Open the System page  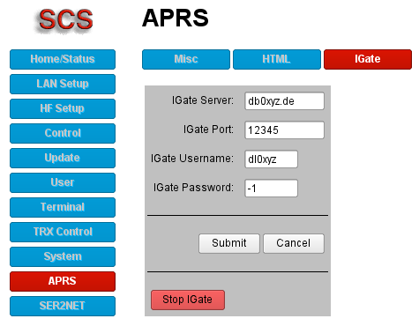coord(63,256)
